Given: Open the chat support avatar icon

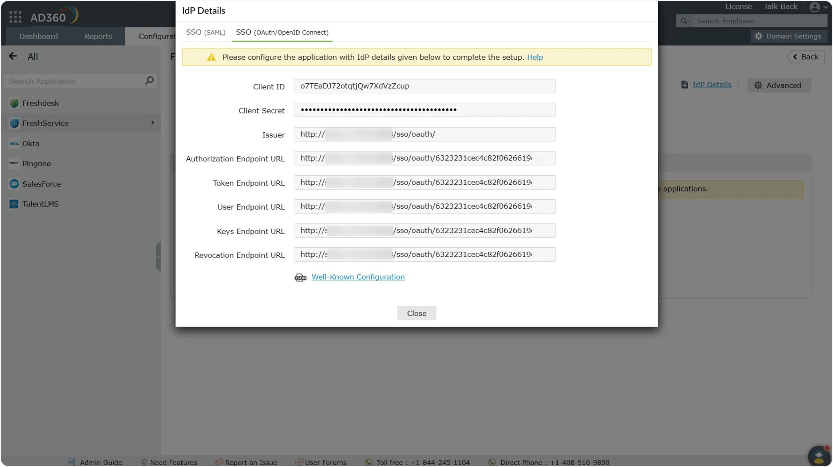Looking at the screenshot, I should 819,456.
